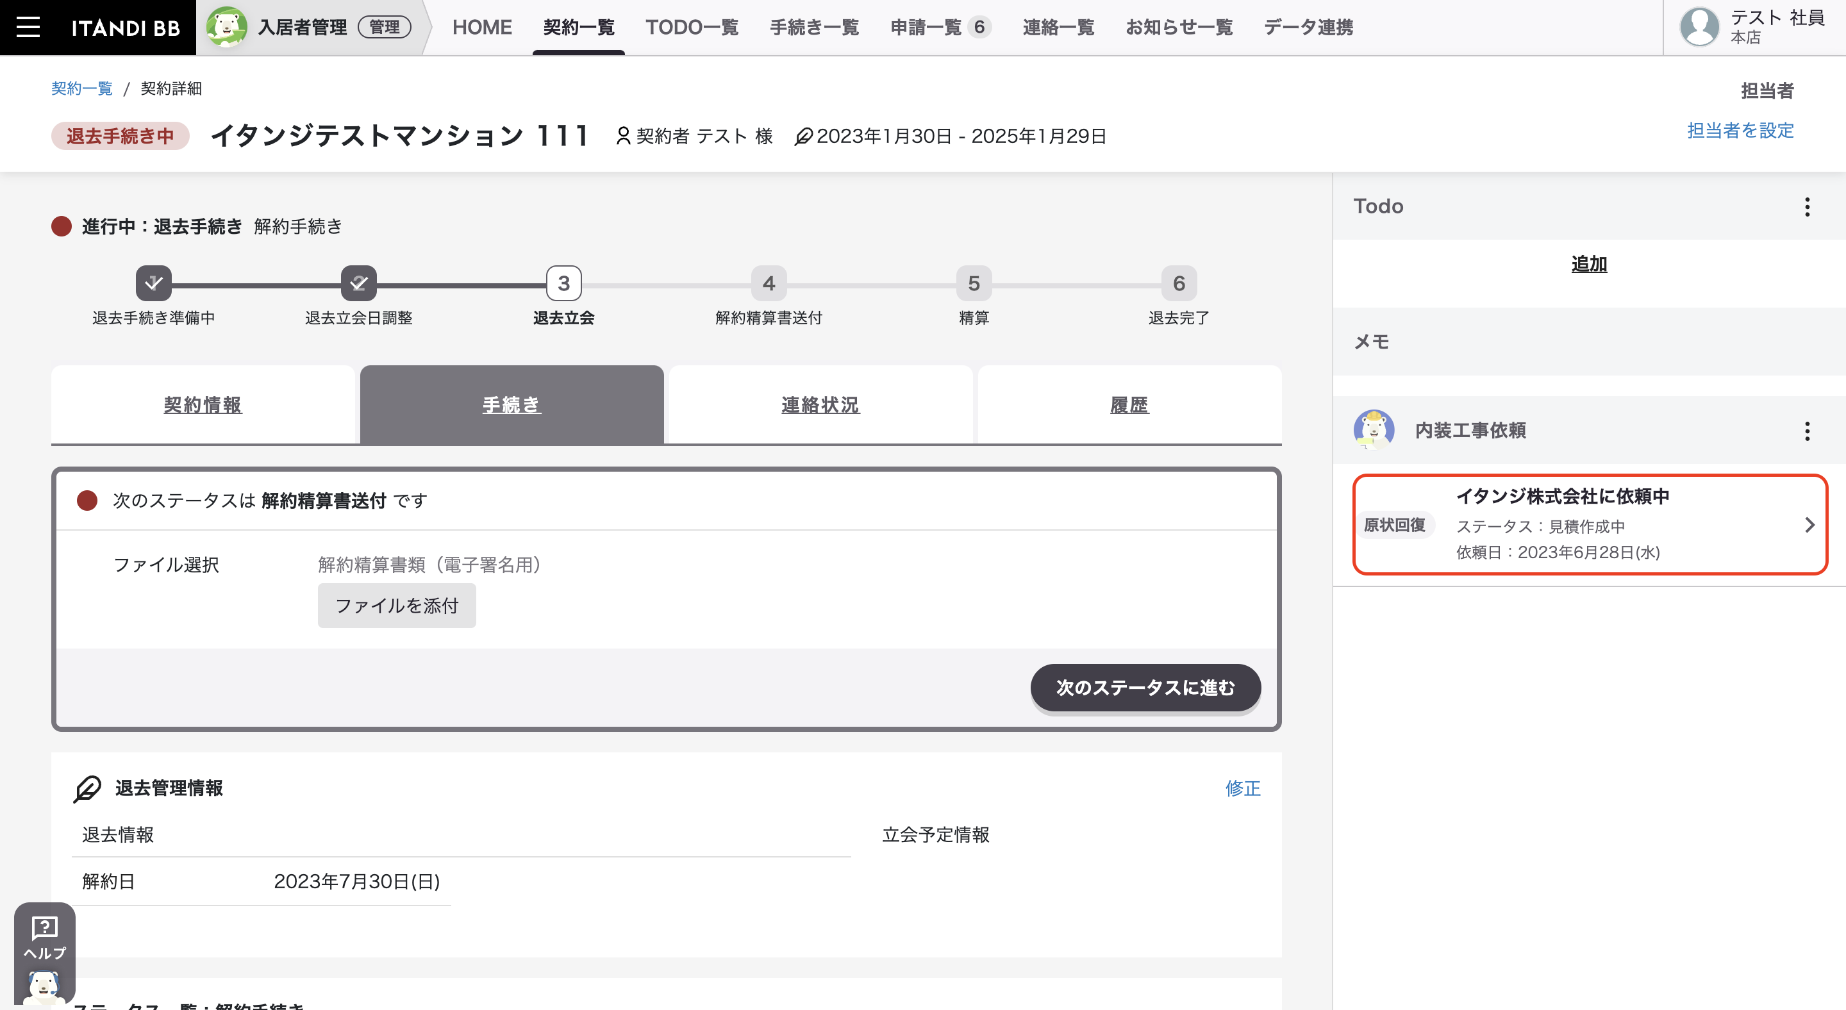Click ファイルを添付 button

click(x=396, y=606)
